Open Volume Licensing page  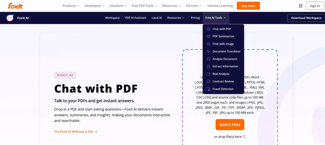(x=220, y=6)
